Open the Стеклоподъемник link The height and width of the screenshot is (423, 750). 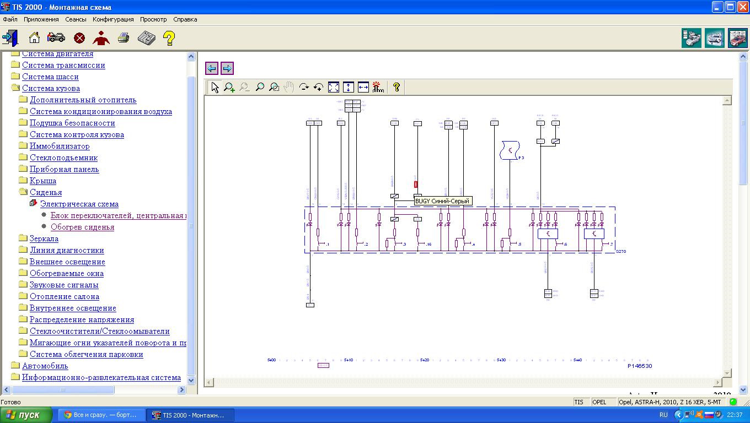(63, 158)
